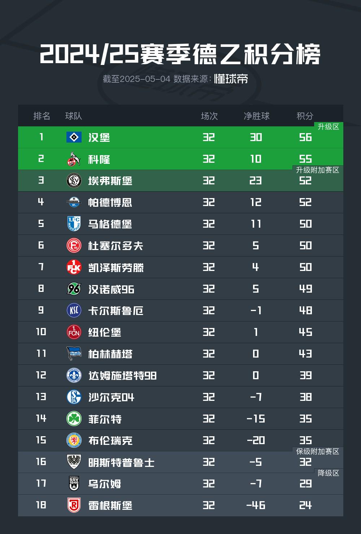Click the 净胜球 column header
Image resolution: width=361 pixels, height=534 pixels.
tap(257, 116)
